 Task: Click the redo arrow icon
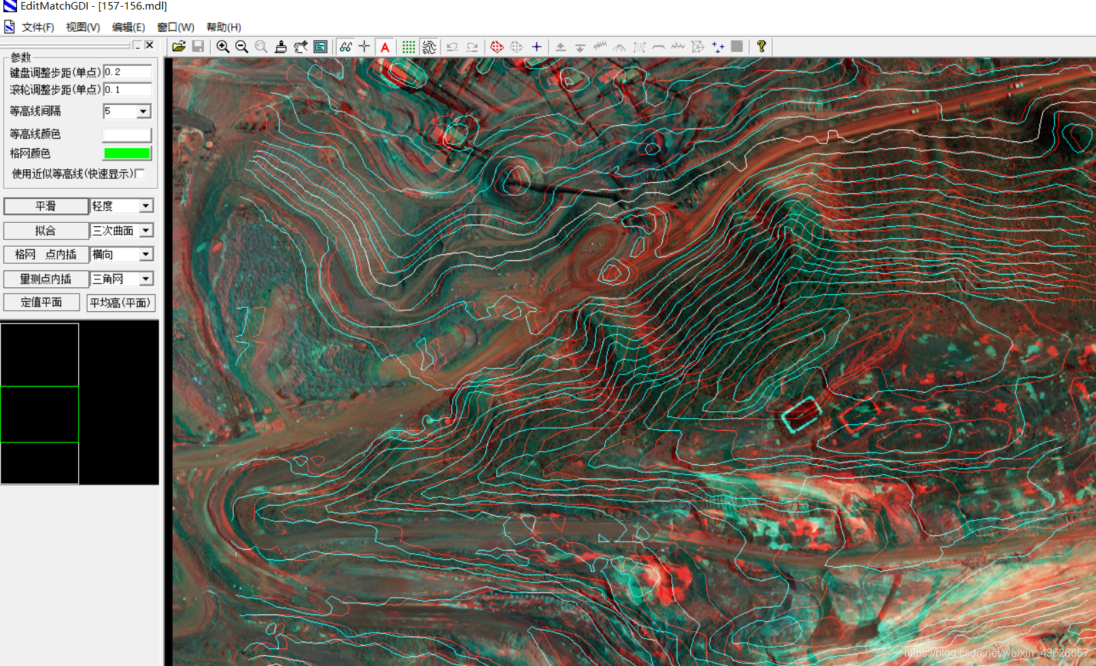click(472, 47)
